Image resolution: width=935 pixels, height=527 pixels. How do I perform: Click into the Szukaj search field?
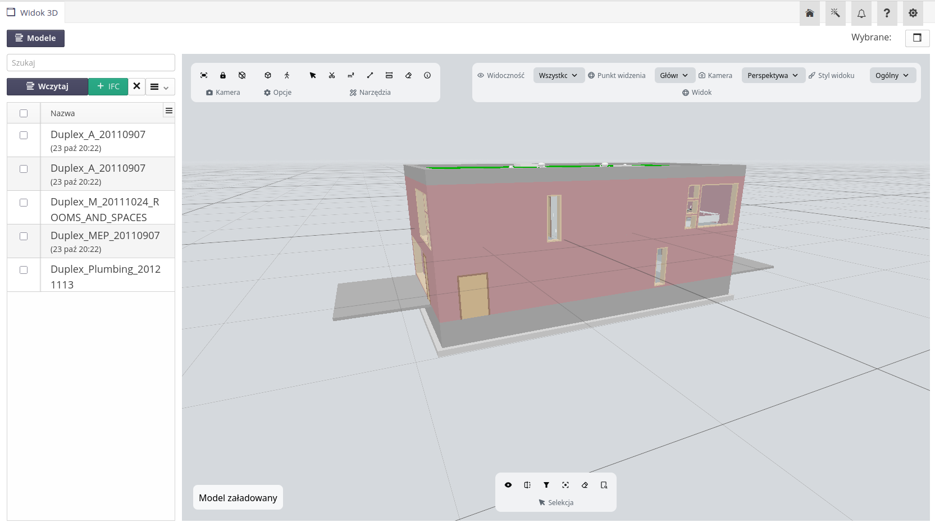point(91,63)
